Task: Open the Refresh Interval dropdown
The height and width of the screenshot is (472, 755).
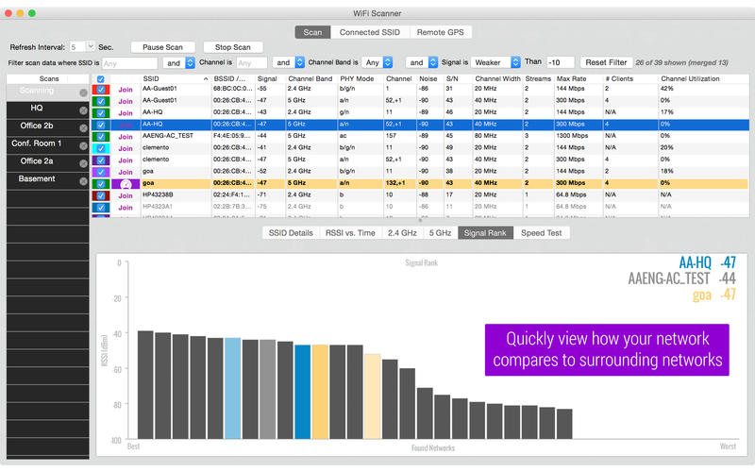Action: 90,46
